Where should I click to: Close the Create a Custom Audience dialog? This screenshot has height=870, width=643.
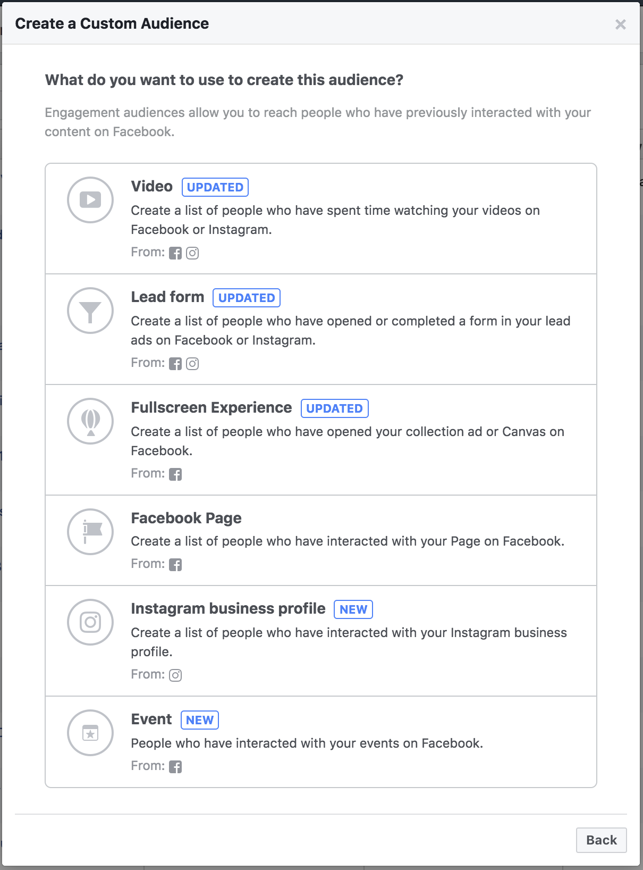[x=620, y=24]
